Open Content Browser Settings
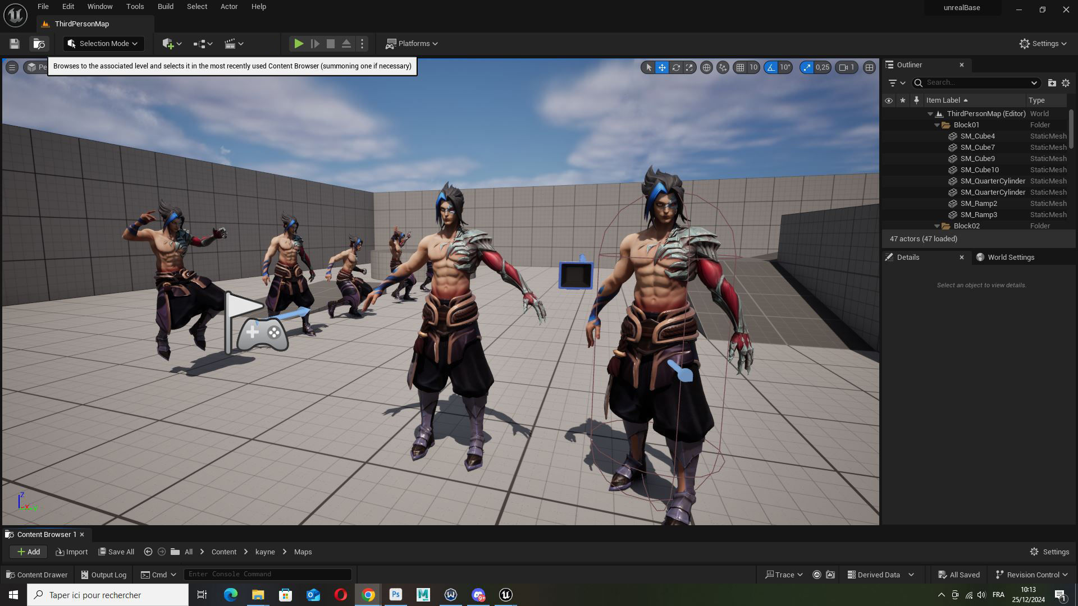This screenshot has height=606, width=1078. [x=1049, y=552]
